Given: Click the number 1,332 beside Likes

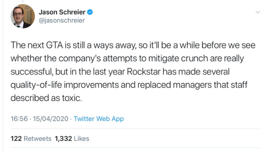Looking at the screenshot, I should tap(63, 139).
